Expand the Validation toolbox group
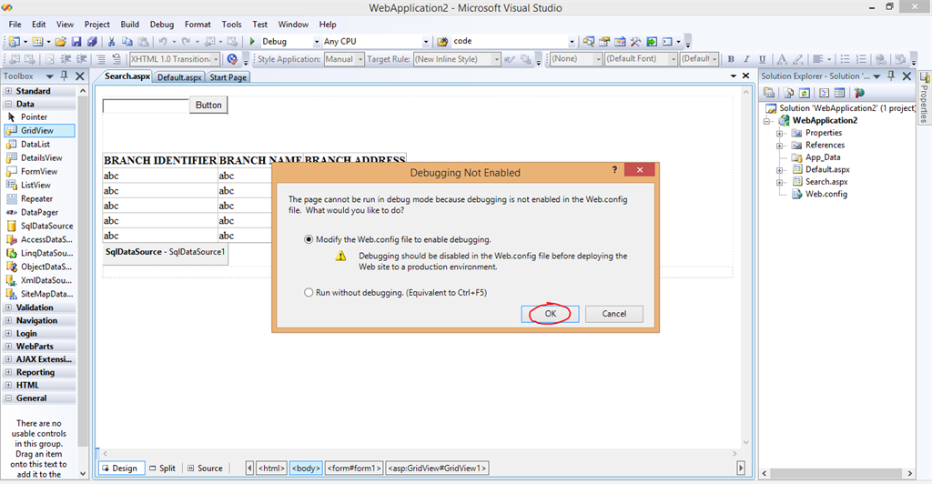932x484 pixels. coord(8,308)
